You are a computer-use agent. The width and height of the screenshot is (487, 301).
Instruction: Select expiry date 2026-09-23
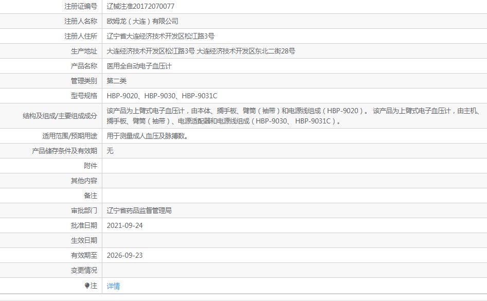click(x=124, y=255)
